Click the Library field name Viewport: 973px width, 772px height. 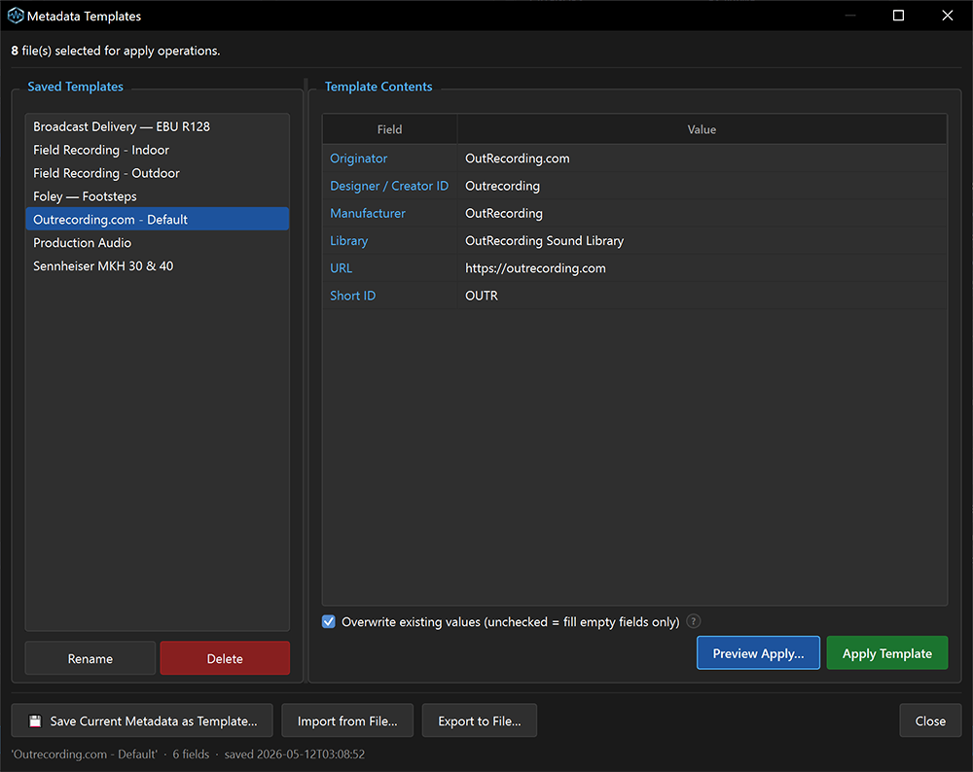pyautogui.click(x=348, y=240)
